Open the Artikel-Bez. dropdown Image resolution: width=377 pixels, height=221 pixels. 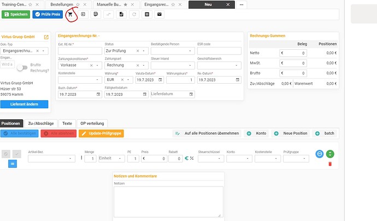(70, 159)
